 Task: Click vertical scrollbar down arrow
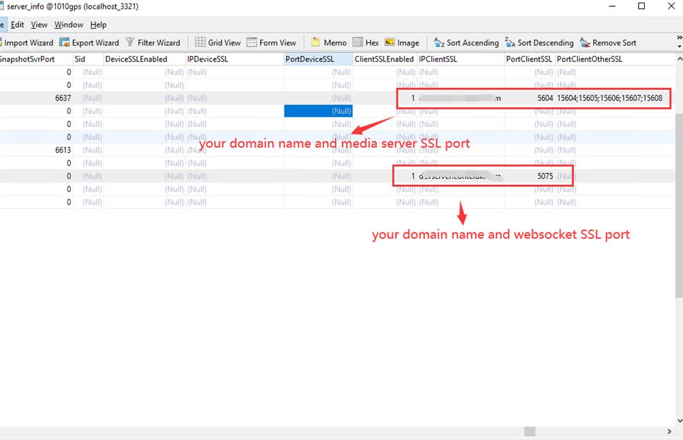point(680,421)
